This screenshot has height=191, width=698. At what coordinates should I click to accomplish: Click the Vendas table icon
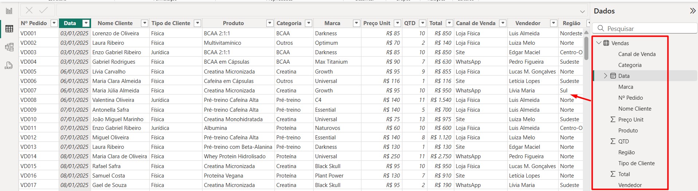pos(606,43)
